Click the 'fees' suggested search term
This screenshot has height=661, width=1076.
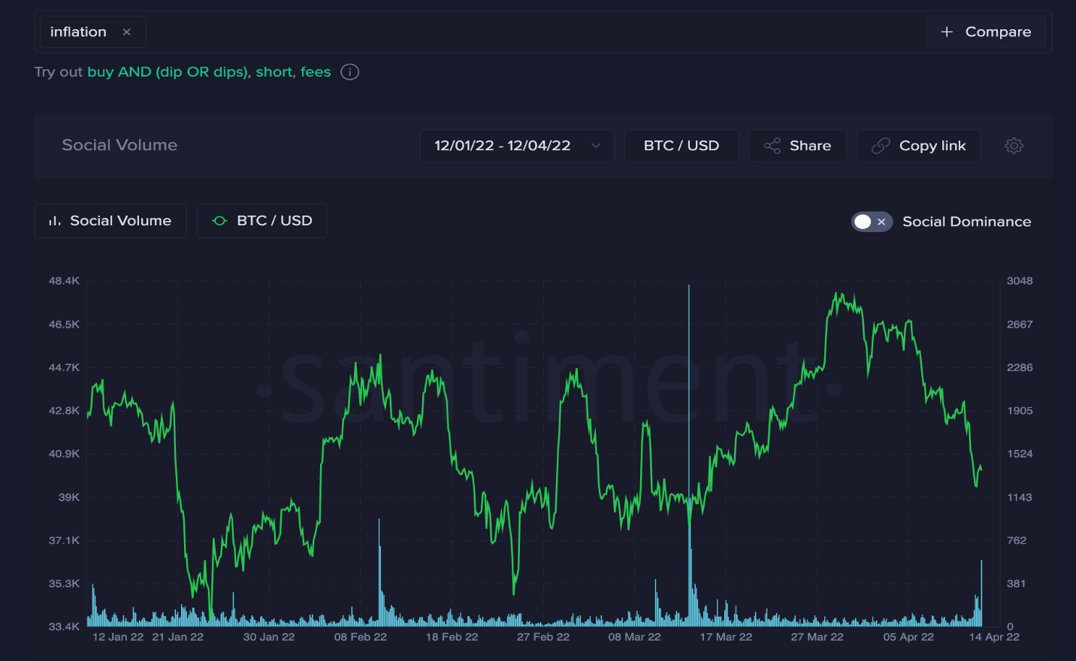[x=316, y=72]
